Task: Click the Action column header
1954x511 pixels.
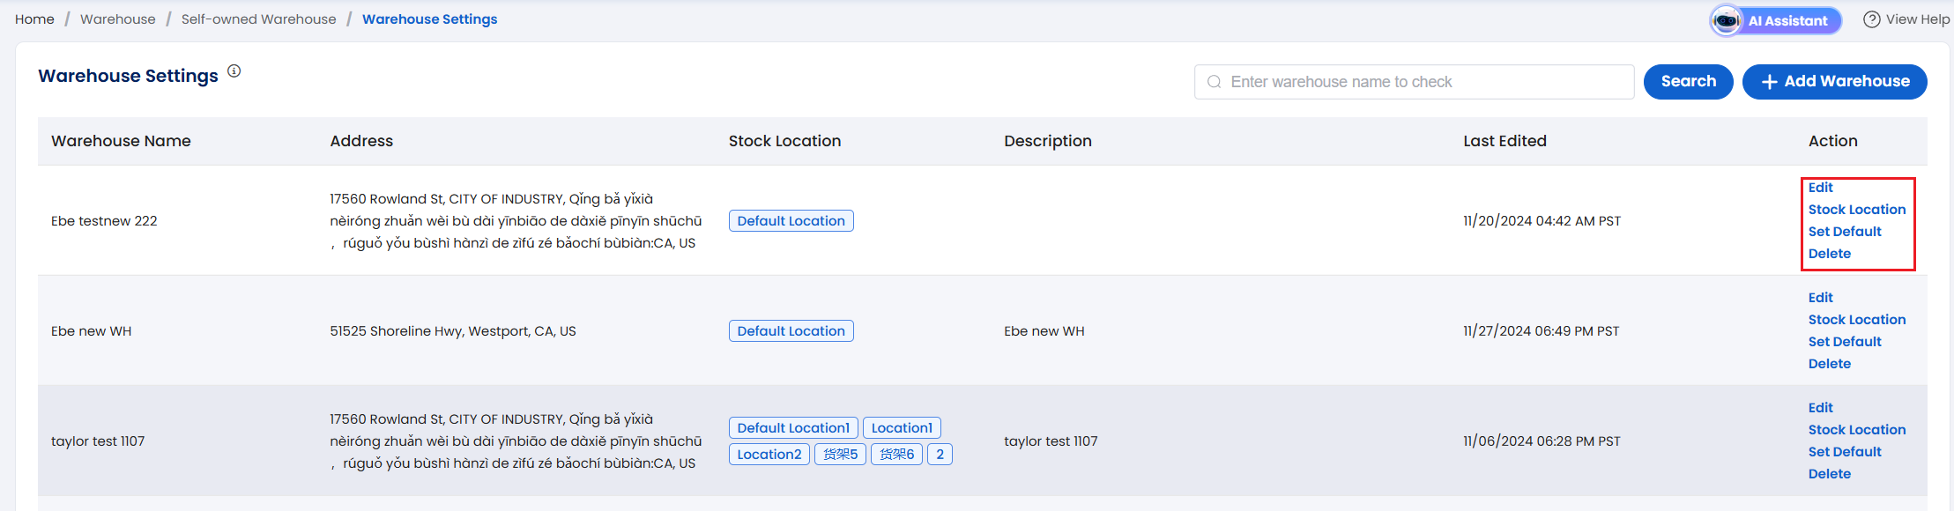Action: [1833, 141]
